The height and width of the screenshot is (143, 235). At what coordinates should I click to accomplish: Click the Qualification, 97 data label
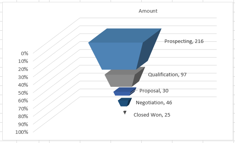pyautogui.click(x=167, y=74)
